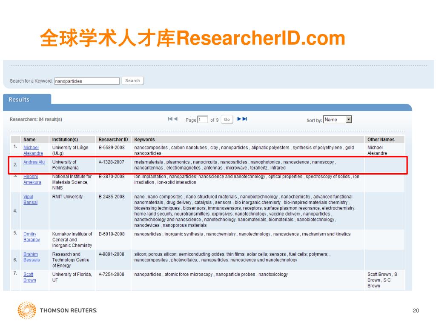This screenshot has width=436, height=327.
Task: Select researcher ID B-2485-2008
Action: point(112,197)
